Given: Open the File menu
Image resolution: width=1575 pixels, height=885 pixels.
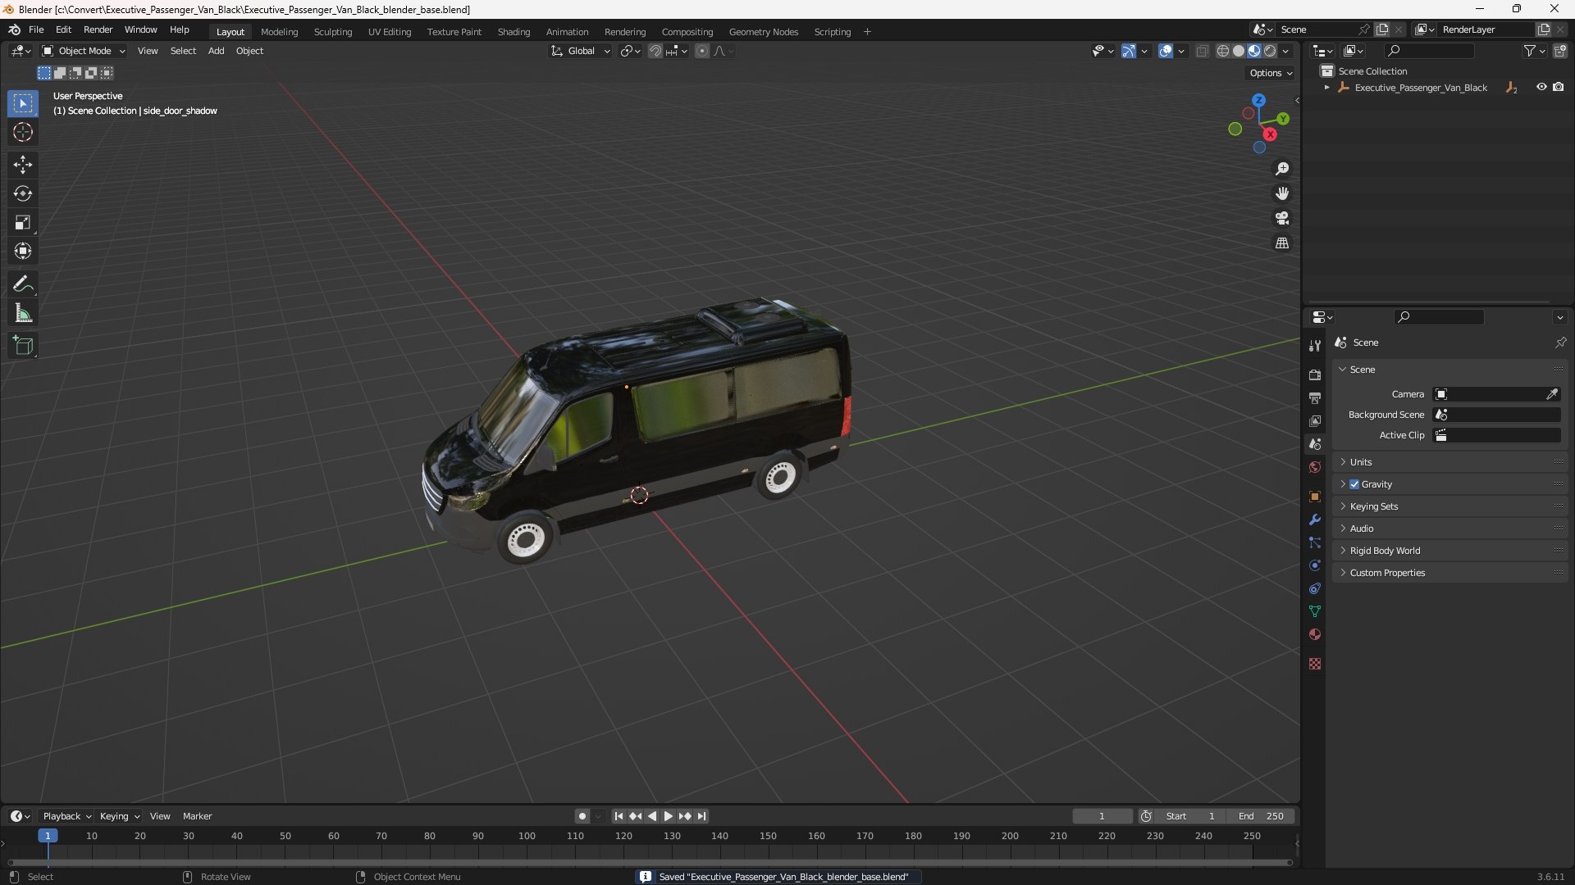Looking at the screenshot, I should 36,29.
